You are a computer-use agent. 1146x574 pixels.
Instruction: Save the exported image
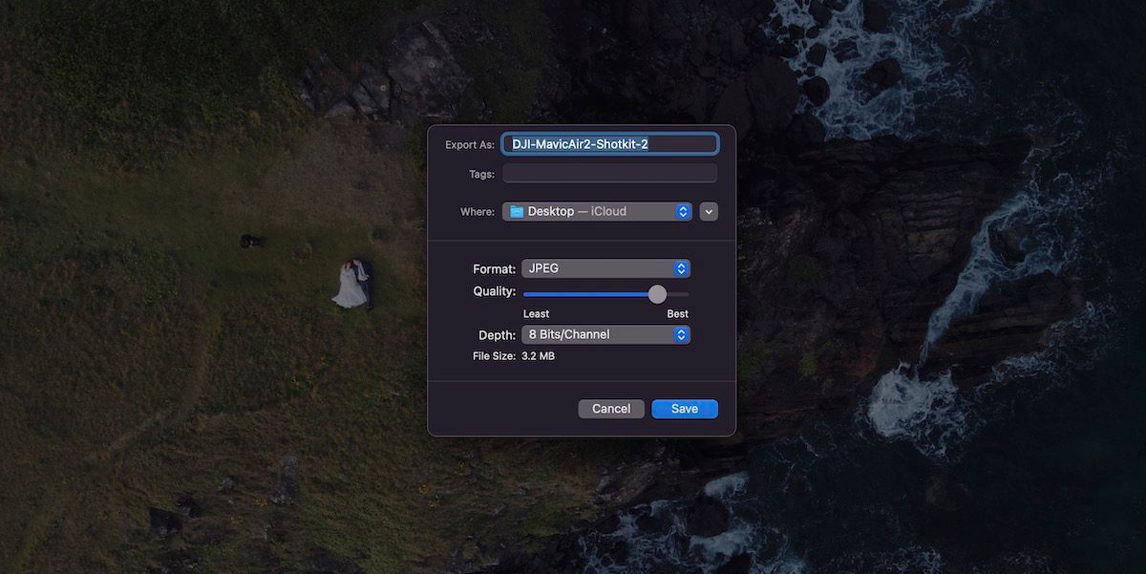685,409
